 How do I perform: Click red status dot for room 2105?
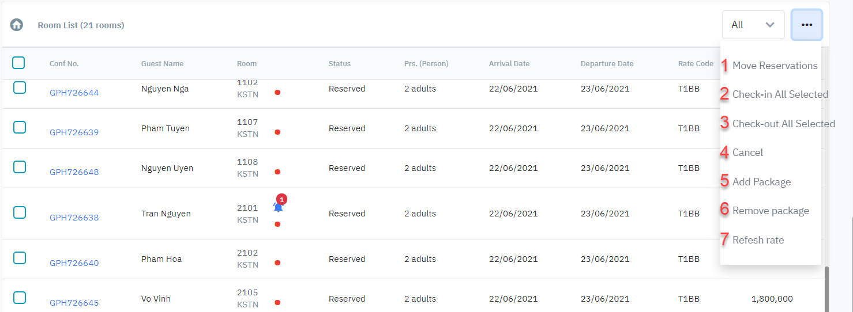click(x=277, y=303)
